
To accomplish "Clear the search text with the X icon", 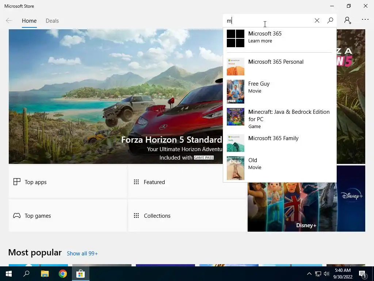I will (317, 21).
